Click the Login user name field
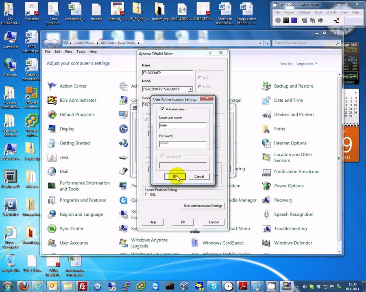Viewport: 366px width, 292px height. 183,125
